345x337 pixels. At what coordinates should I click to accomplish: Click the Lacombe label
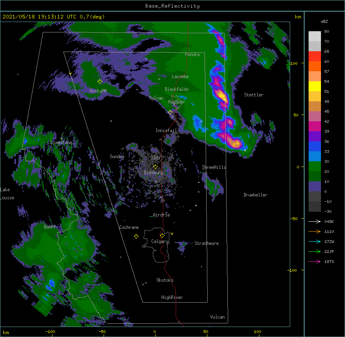[x=180, y=76]
